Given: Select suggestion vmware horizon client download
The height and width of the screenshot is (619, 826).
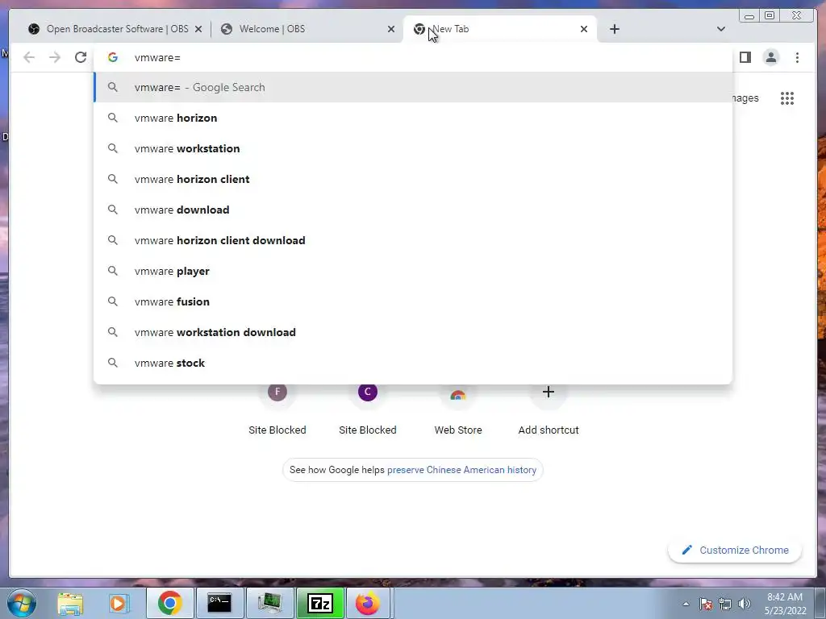Looking at the screenshot, I should coord(413,240).
